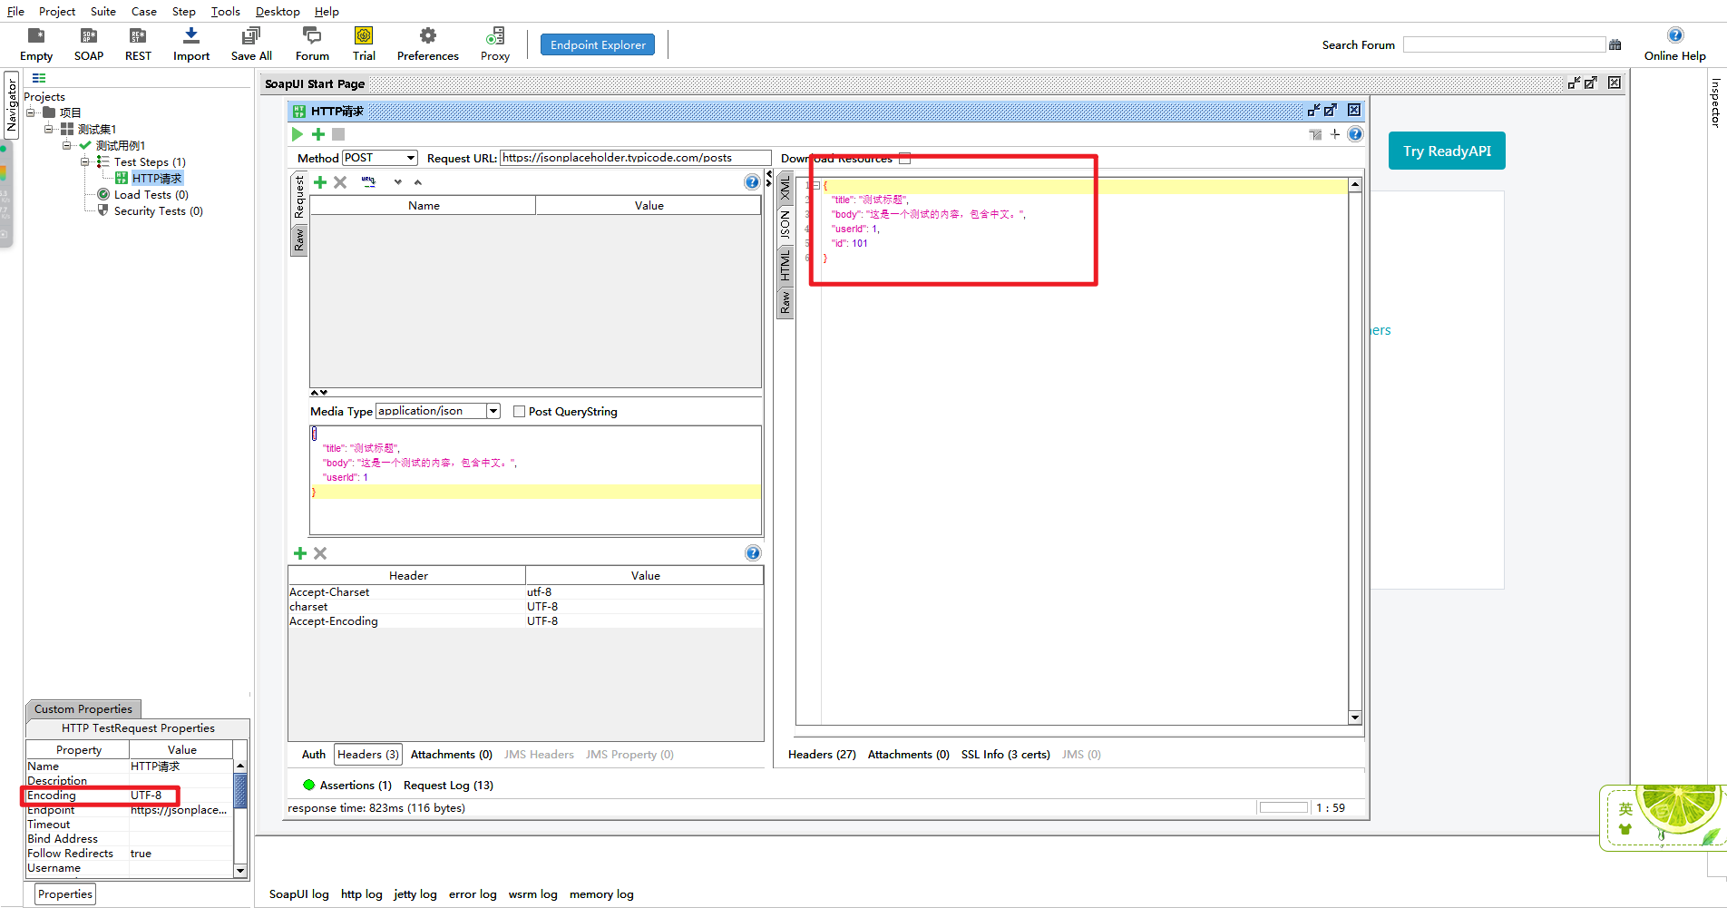Open the SSL Info (3 certs) tab

point(1006,755)
